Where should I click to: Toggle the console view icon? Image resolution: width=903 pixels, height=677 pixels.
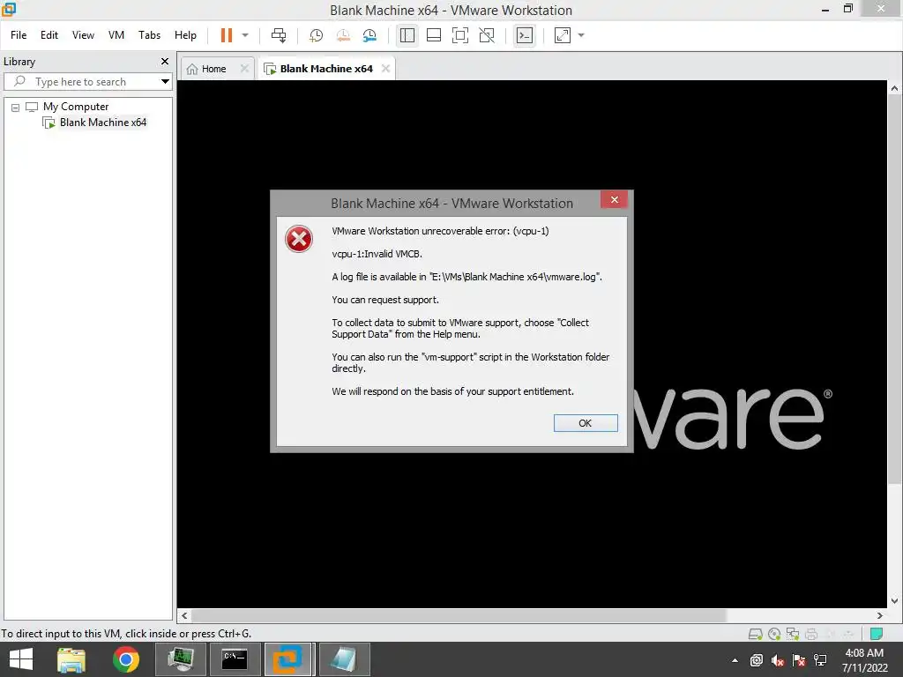tap(524, 35)
